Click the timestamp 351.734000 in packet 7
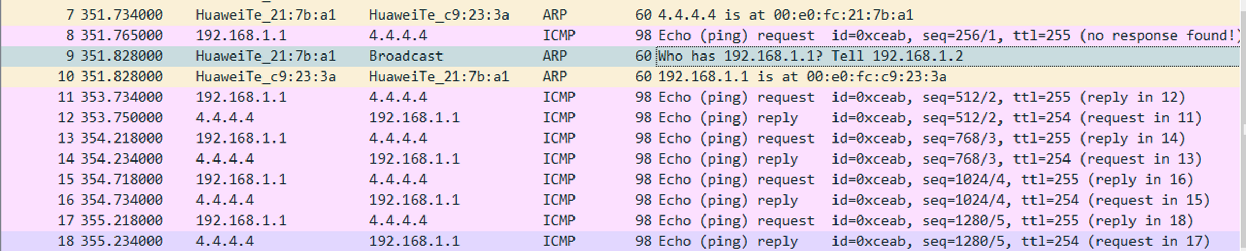The image size is (1246, 251). 122,15
